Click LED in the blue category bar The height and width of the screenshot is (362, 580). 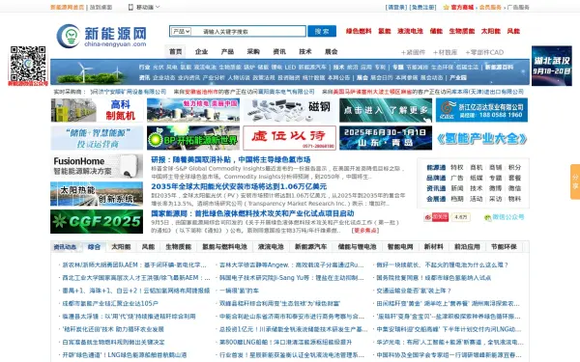[x=290, y=68]
